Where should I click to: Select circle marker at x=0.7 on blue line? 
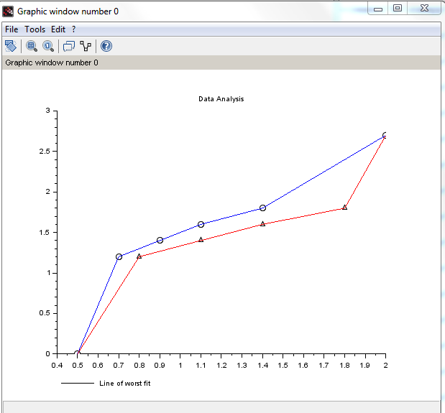pos(119,257)
